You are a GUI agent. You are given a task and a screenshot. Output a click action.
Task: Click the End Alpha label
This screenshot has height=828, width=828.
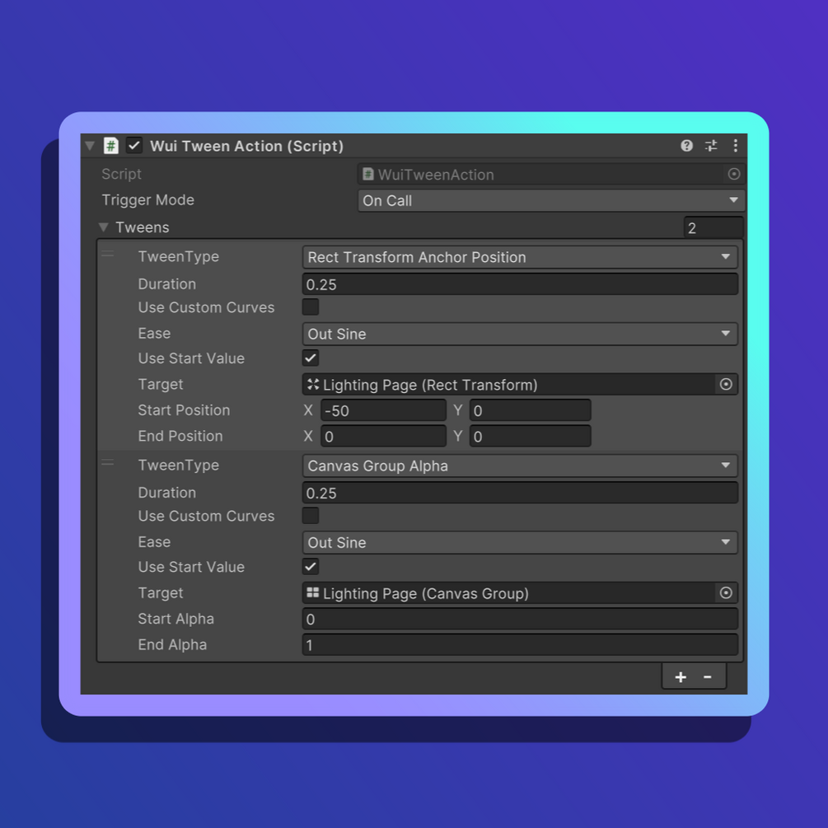[172, 645]
